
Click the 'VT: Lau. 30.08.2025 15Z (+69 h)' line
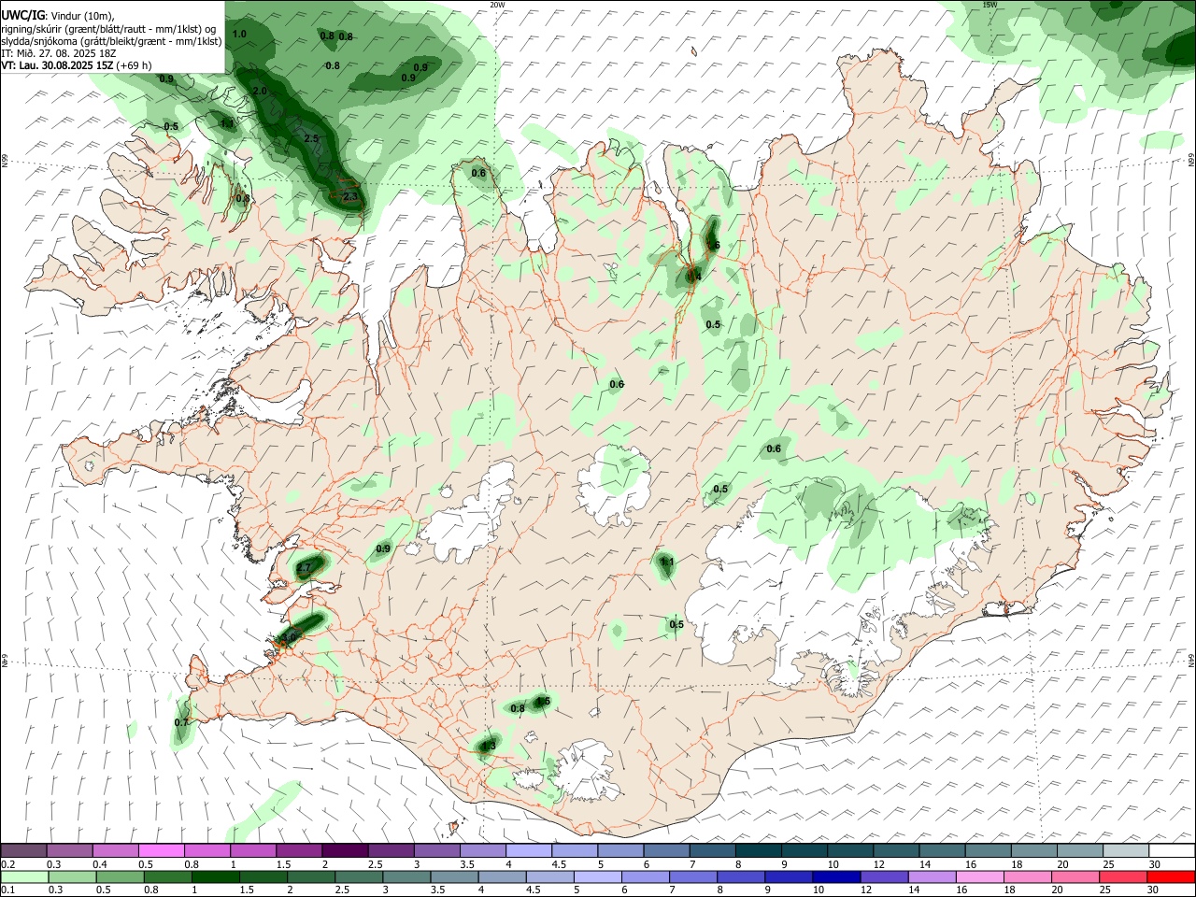point(77,65)
